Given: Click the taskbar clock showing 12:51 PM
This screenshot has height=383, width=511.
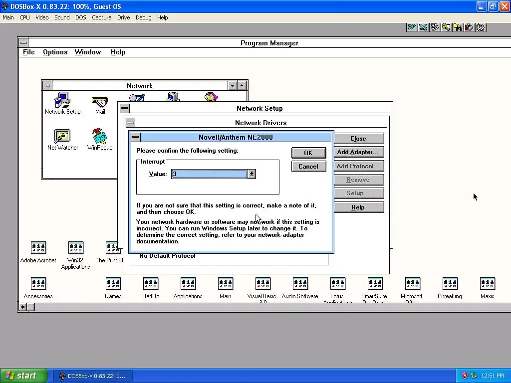Looking at the screenshot, I should [493, 376].
